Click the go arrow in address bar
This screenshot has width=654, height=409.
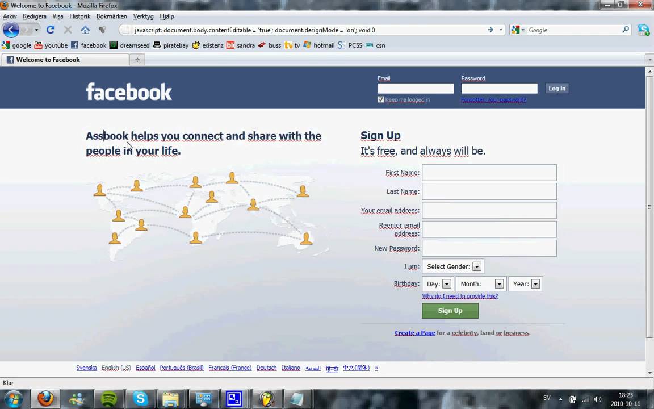[491, 30]
